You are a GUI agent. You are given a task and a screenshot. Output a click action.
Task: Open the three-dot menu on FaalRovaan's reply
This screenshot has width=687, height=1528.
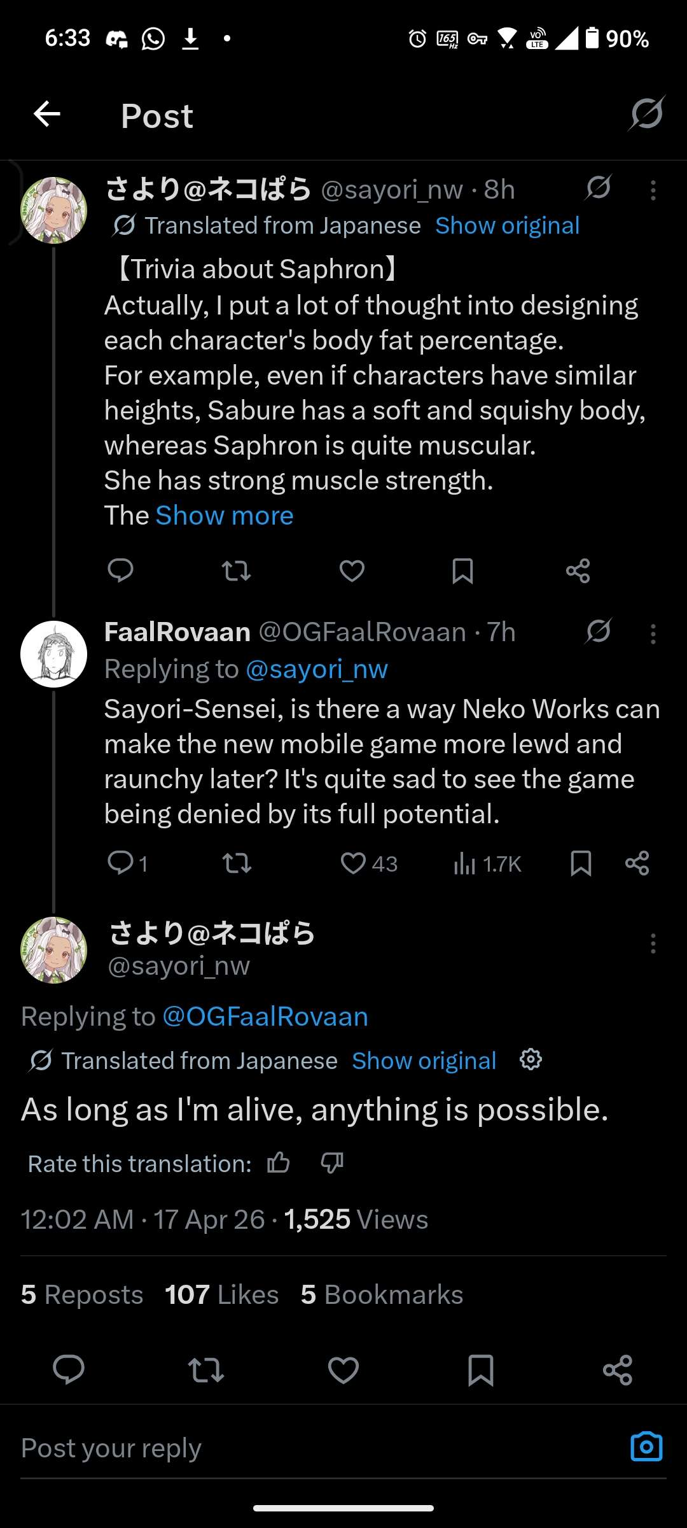point(653,634)
